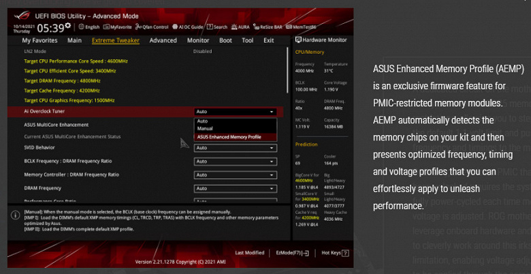Click the Core Voltage 1.190 V reading
Viewport: 531px width, 274px height.
(335, 86)
